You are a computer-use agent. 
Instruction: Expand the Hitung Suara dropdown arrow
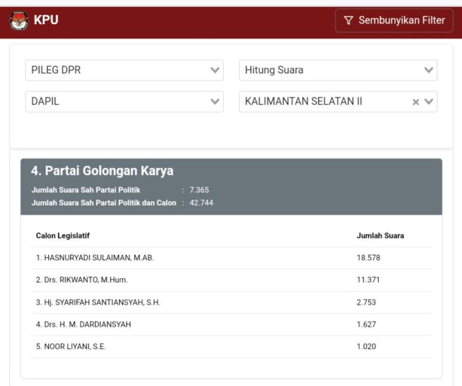coord(429,70)
